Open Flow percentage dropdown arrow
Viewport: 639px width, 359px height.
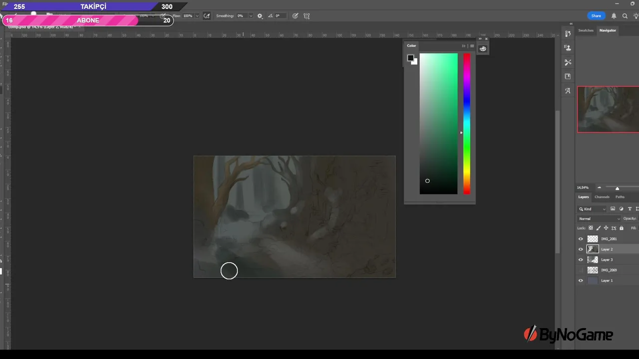tap(197, 16)
